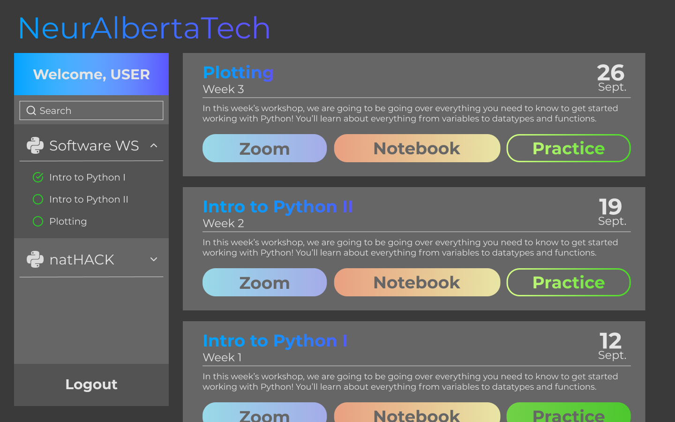The image size is (675, 422).
Task: Open Zoom for the Plotting workshop
Action: [x=264, y=148]
